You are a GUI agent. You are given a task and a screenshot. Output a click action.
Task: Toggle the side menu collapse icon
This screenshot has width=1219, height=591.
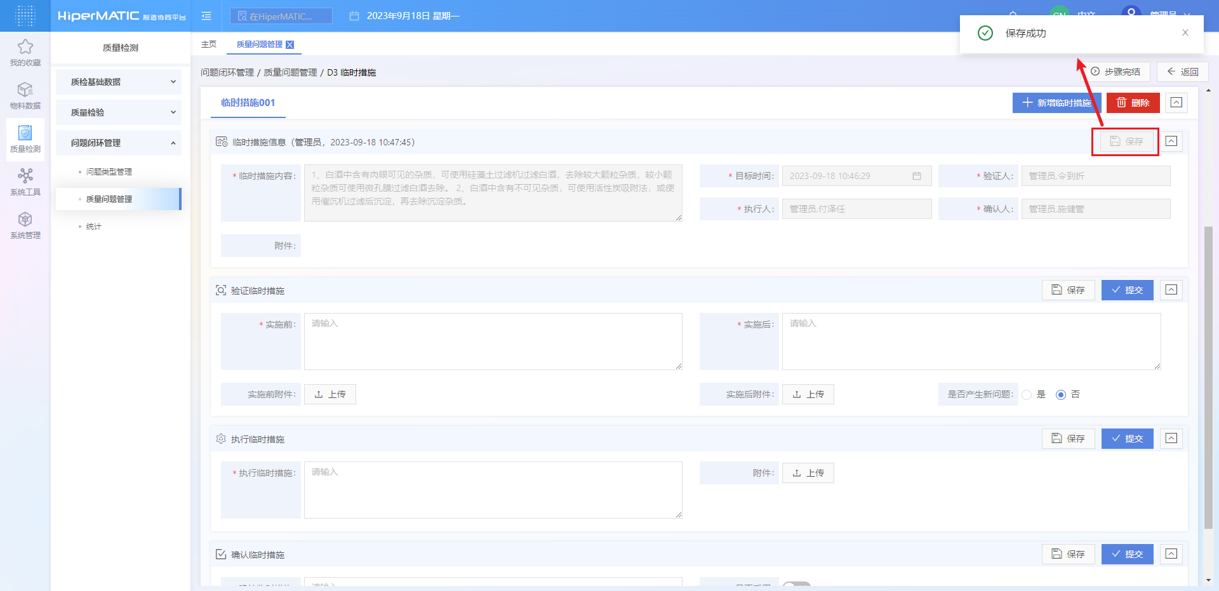(206, 16)
